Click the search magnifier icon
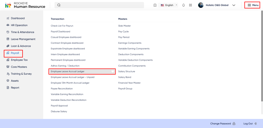The height and width of the screenshot is (128, 263). click(59, 5)
